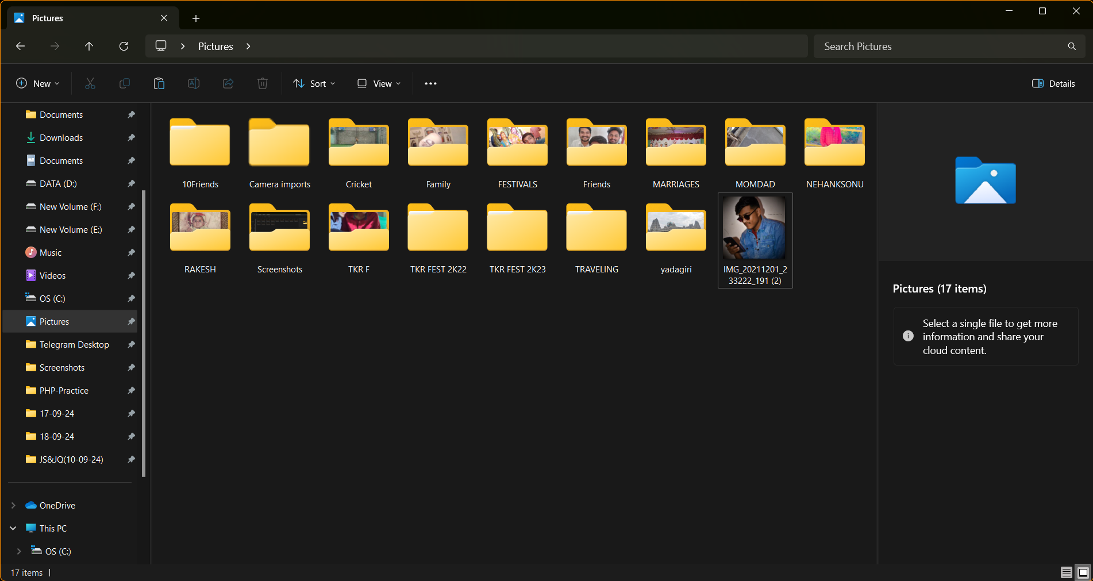Select the IMG_20211201 photo thumbnail
The height and width of the screenshot is (581, 1093).
[755, 228]
